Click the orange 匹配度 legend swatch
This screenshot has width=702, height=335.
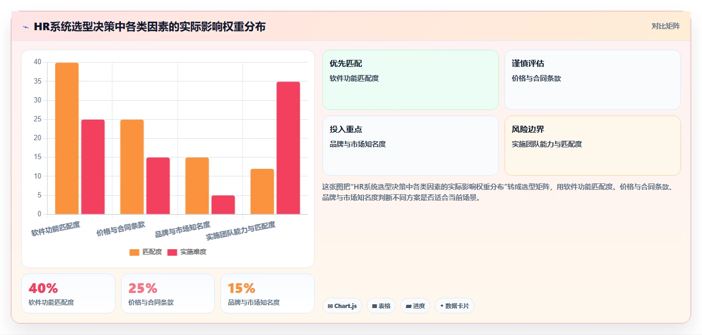(x=134, y=252)
